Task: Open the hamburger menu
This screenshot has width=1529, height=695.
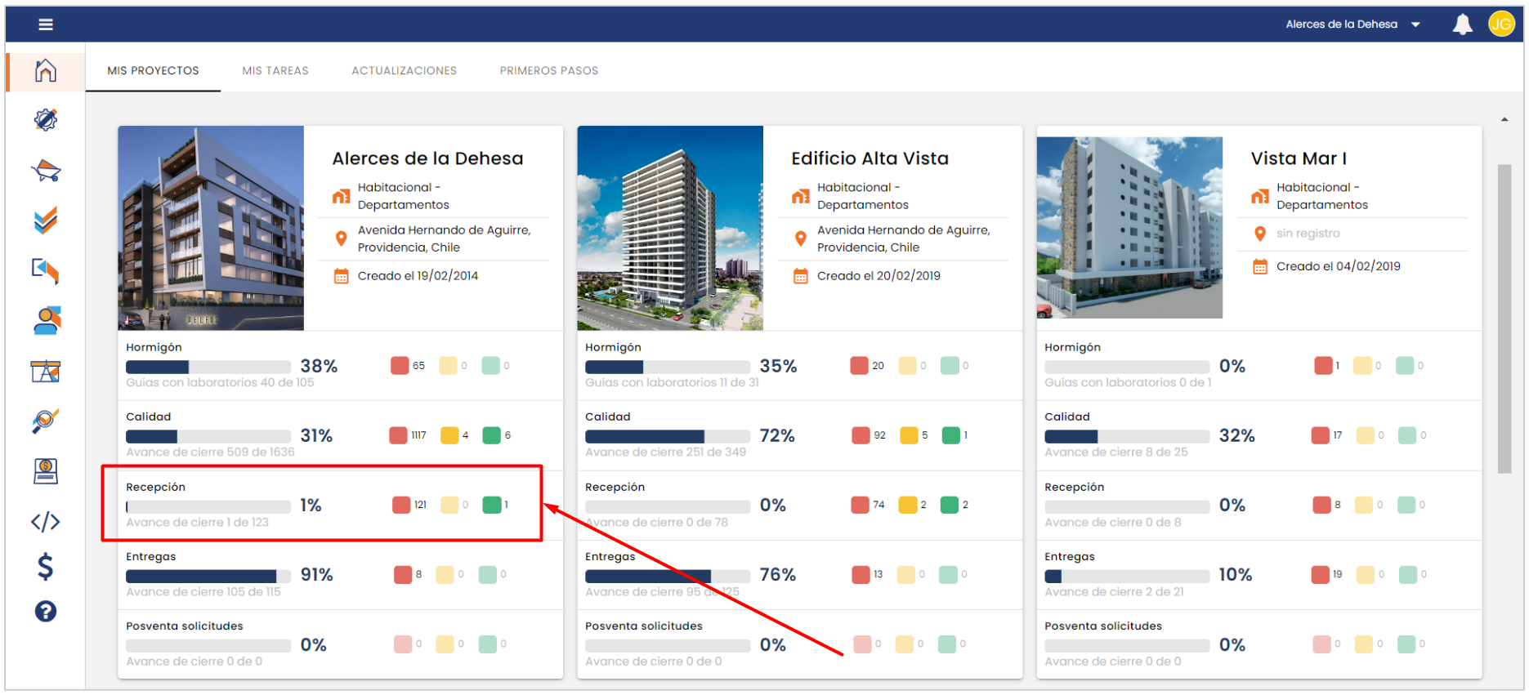Action: tap(46, 25)
